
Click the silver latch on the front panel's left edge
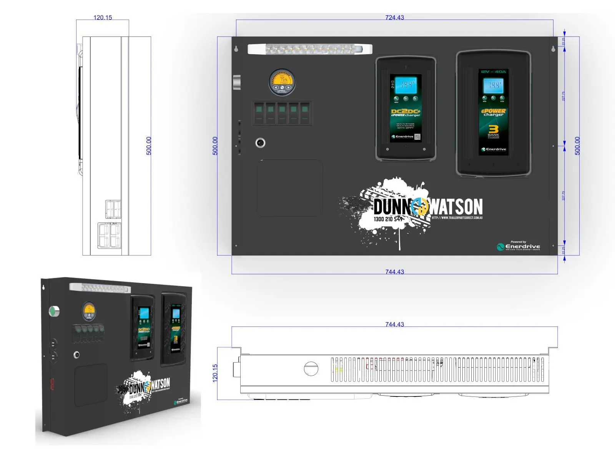click(237, 82)
